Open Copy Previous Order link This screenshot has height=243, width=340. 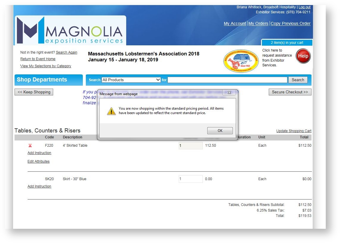coord(290,23)
